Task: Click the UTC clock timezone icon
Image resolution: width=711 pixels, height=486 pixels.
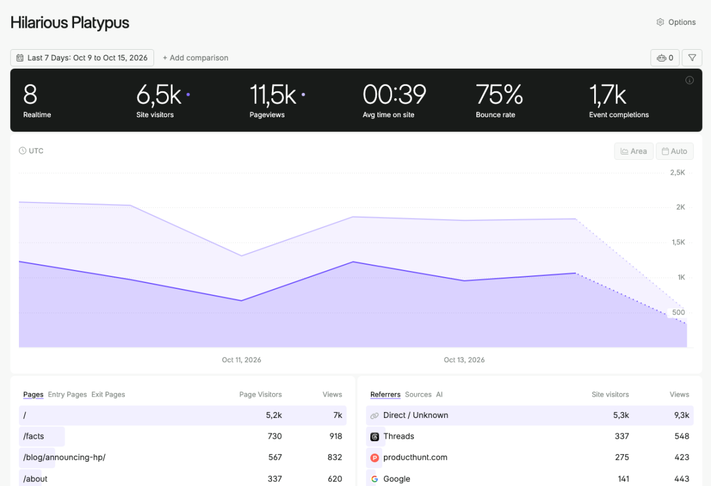Action: 23,151
